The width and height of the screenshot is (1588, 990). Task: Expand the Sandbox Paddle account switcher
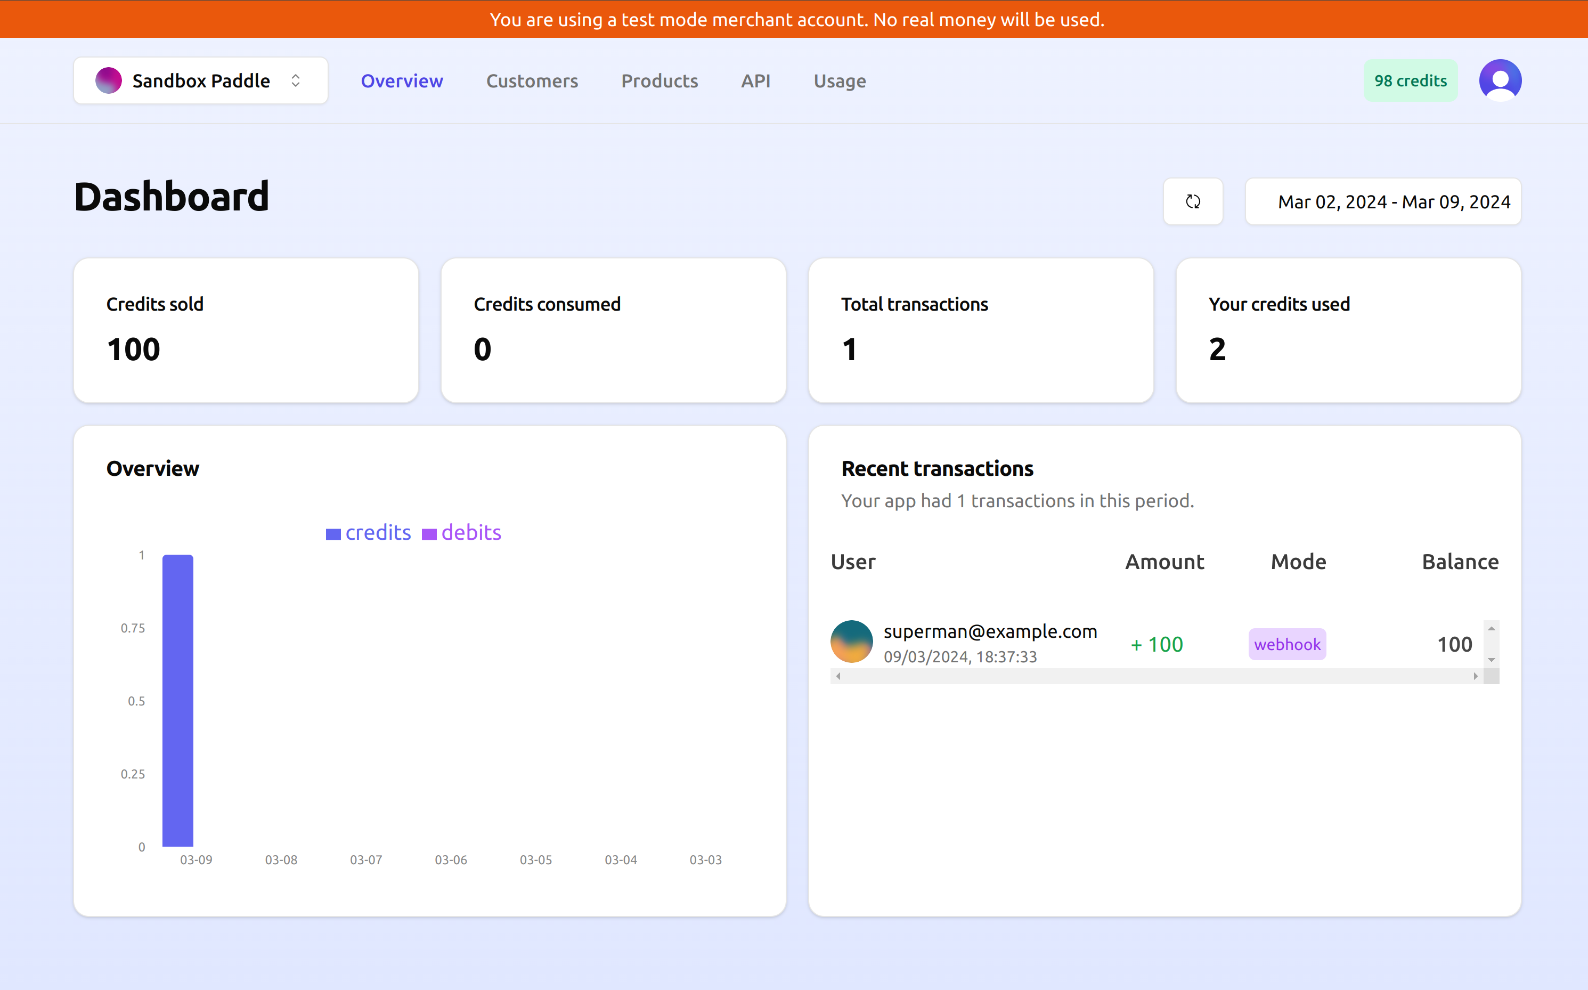(201, 80)
